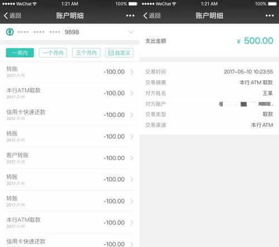
Task: Click the calendar icon in the 自定义 button
Action: (111, 53)
